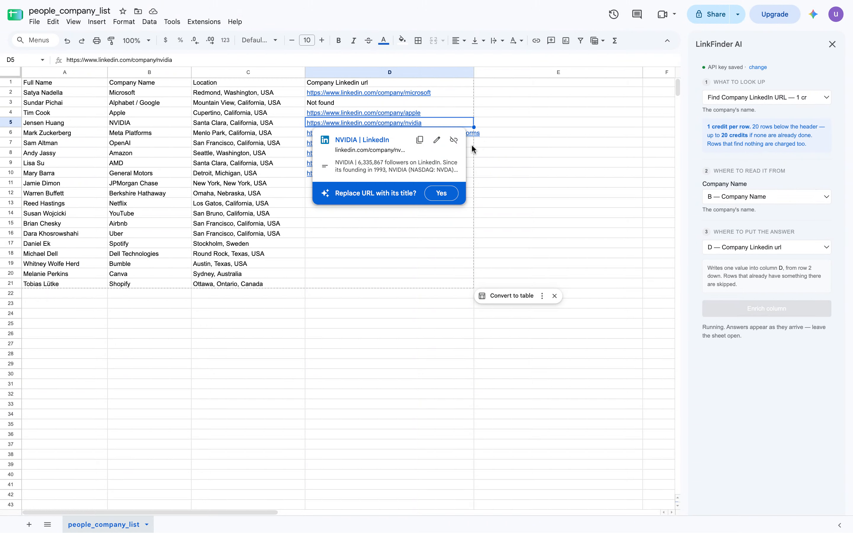Open the What To Look Up dropdown
This screenshot has height=533, width=853.
(767, 97)
